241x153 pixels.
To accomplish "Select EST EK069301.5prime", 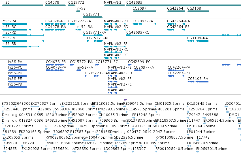I will tap(198, 152).
